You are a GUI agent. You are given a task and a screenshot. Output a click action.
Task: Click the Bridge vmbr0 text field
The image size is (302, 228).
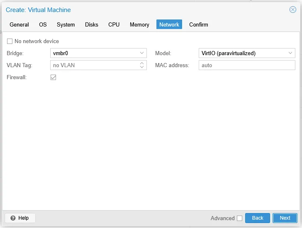pyautogui.click(x=93, y=53)
